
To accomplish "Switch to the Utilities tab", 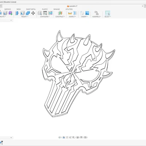I will [x=69, y=9].
